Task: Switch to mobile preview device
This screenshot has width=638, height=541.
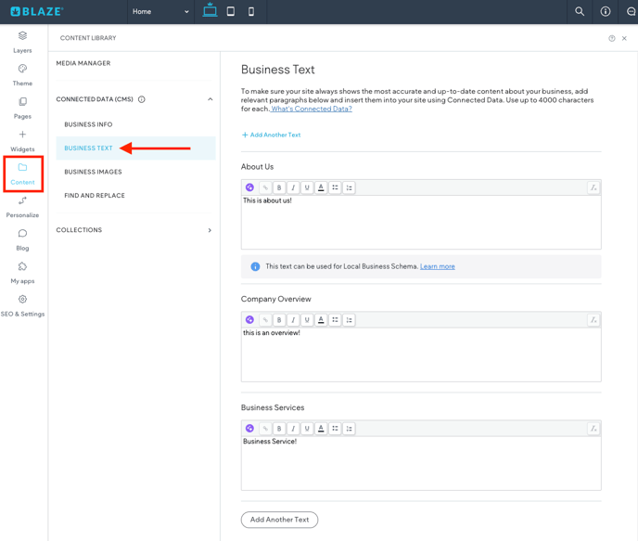Action: tap(251, 12)
